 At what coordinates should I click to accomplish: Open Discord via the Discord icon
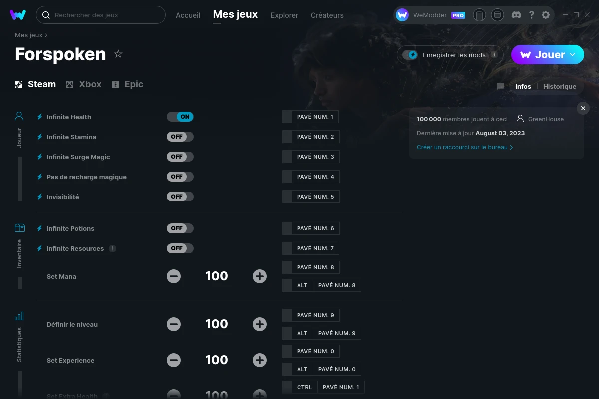click(517, 15)
